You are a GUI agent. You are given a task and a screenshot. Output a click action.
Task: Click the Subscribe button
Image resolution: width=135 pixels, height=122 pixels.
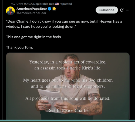click(x=107, y=10)
